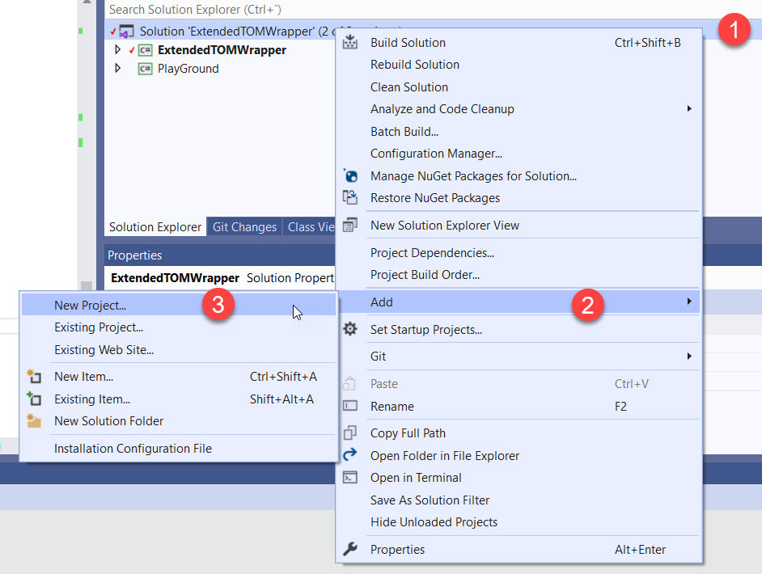
Task: Expand the PlayGround project node
Action: 118,69
